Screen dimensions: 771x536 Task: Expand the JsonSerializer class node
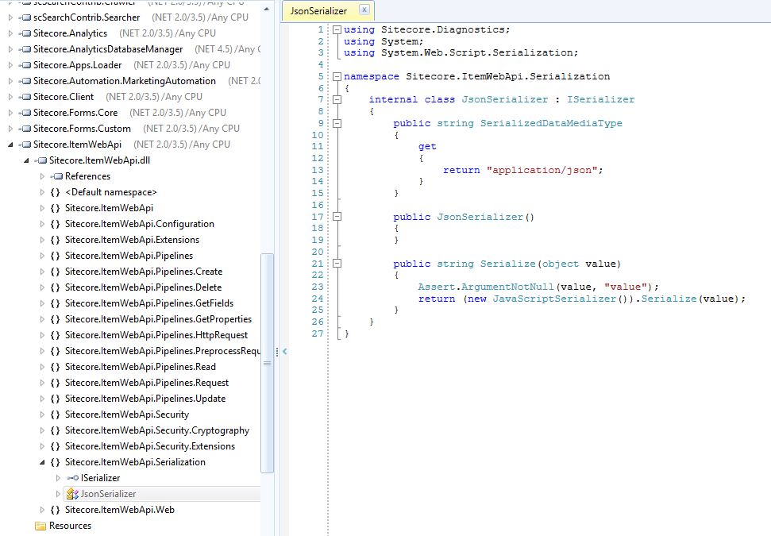[x=58, y=494]
